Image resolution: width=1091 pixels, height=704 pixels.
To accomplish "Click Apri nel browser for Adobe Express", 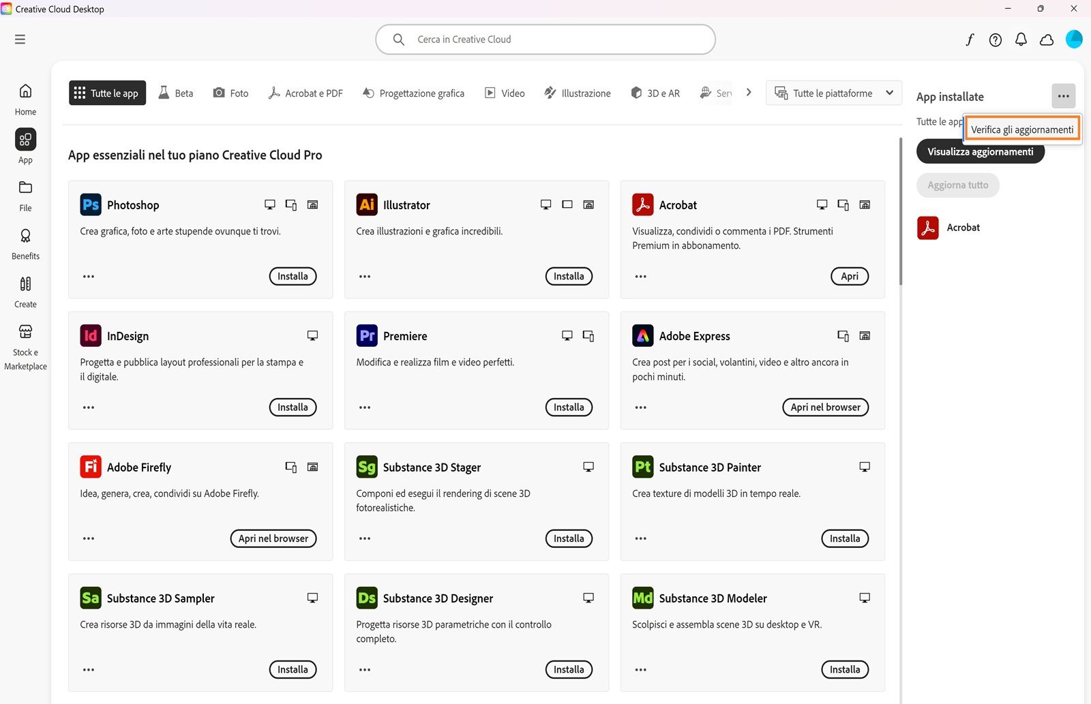I will 825,407.
